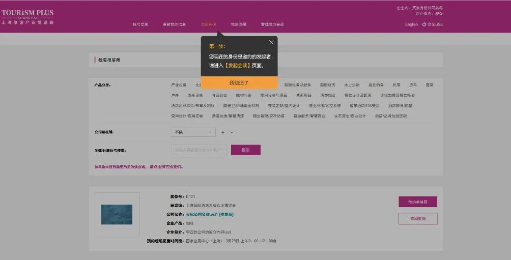Select the 酒店/品牌加盟连锁 category
Image resolution: width=511 pixels, height=260 pixels.
391,116
